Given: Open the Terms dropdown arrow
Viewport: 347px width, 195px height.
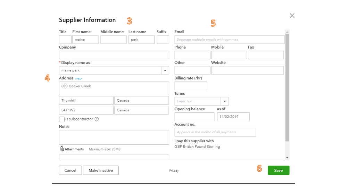Looking at the screenshot, I should coord(225,101).
